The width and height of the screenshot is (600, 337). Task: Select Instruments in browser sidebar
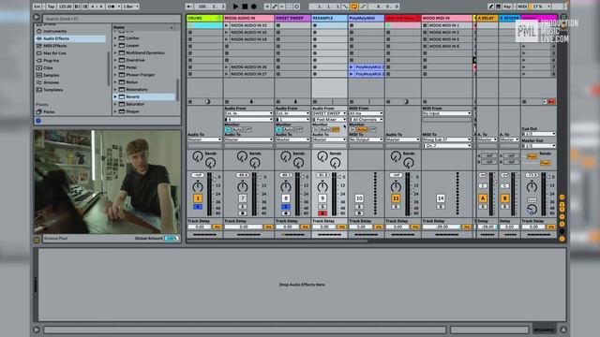54,31
